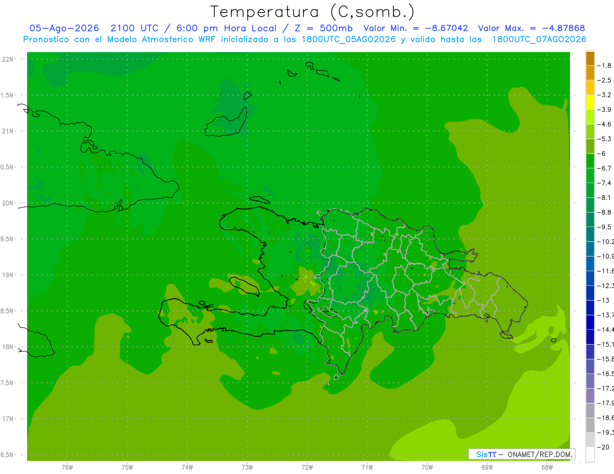
Task: Click the "72W" longitude label
Action: pos(307,467)
